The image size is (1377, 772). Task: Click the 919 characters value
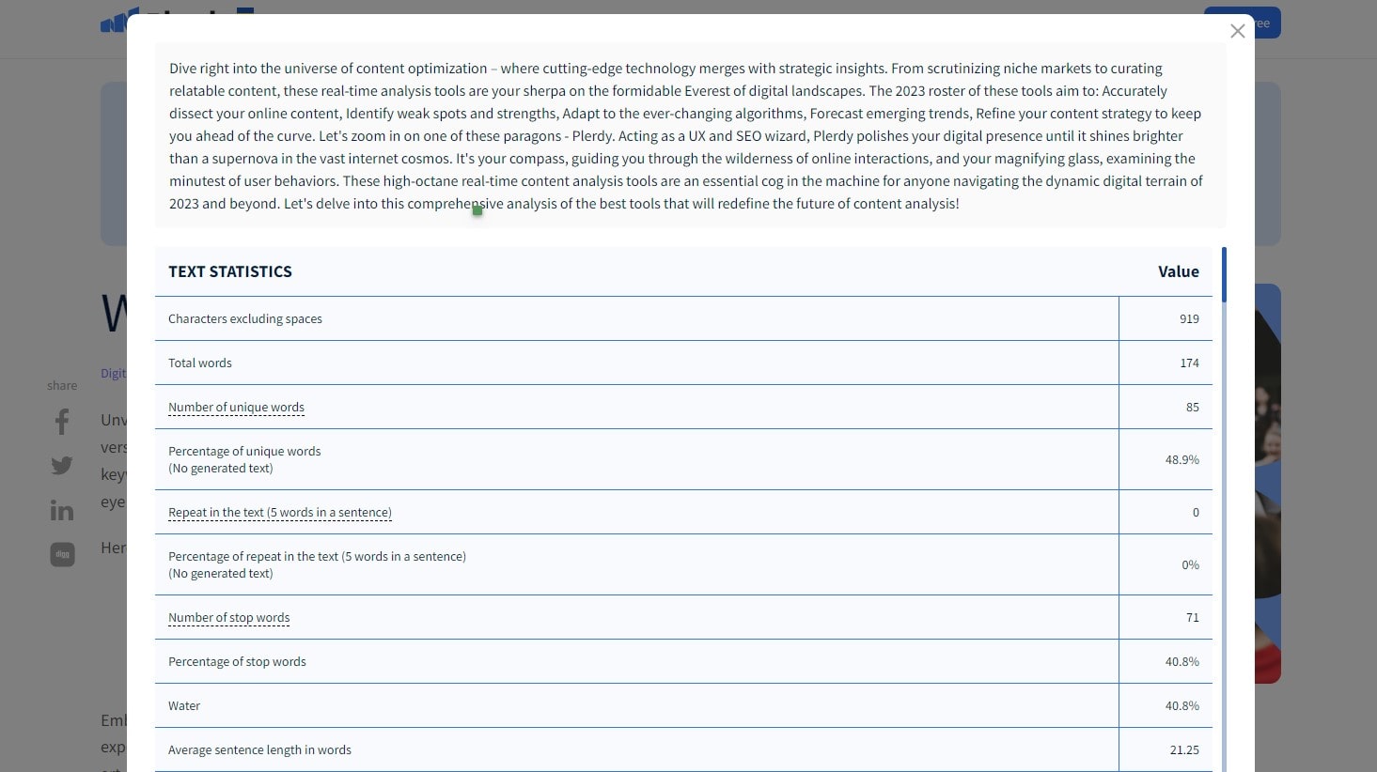(1189, 318)
